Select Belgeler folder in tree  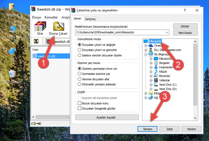(164, 63)
